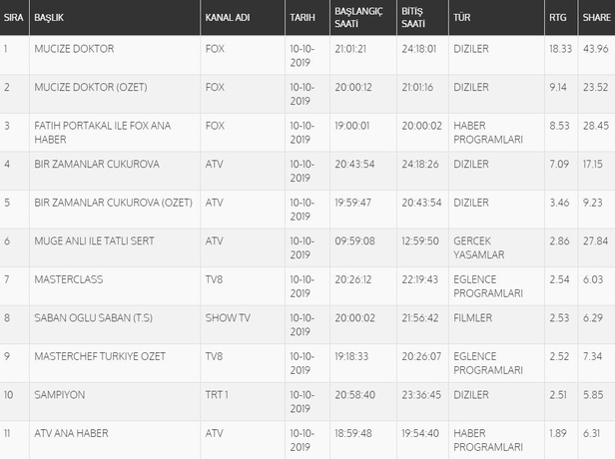Click the SAMPIYON program title
The height and width of the screenshot is (459, 615).
(x=59, y=394)
